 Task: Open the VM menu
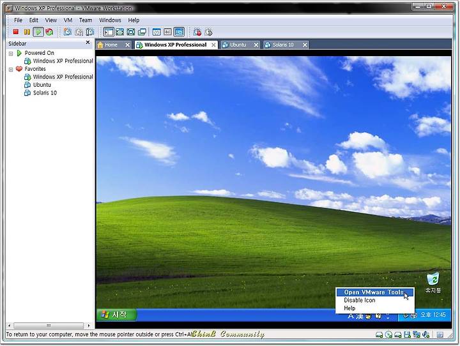pyautogui.click(x=68, y=20)
